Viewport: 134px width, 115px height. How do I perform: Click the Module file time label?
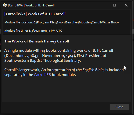point(16,31)
